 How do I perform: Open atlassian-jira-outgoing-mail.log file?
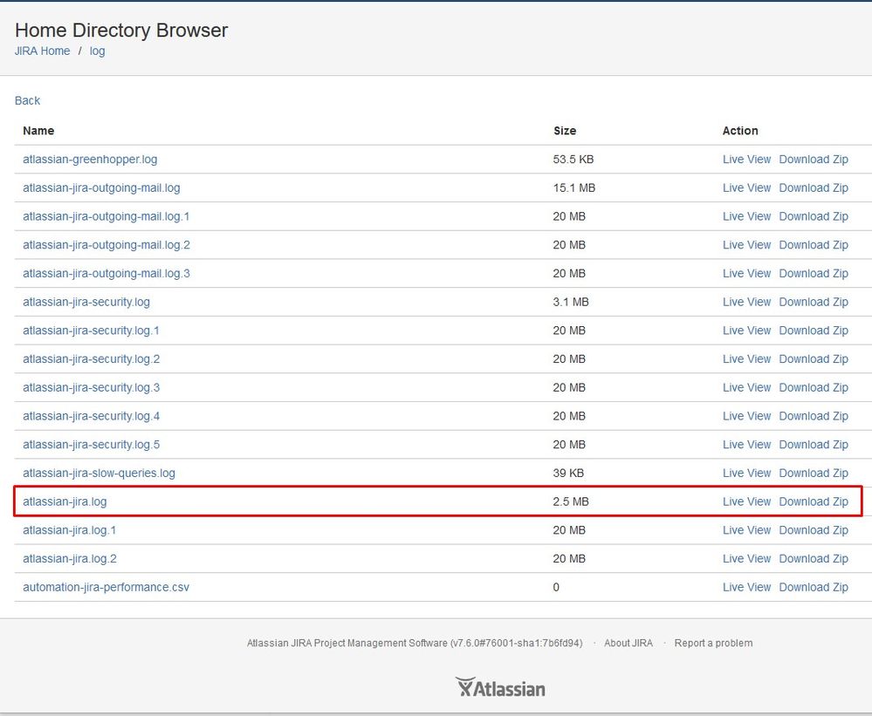(101, 188)
